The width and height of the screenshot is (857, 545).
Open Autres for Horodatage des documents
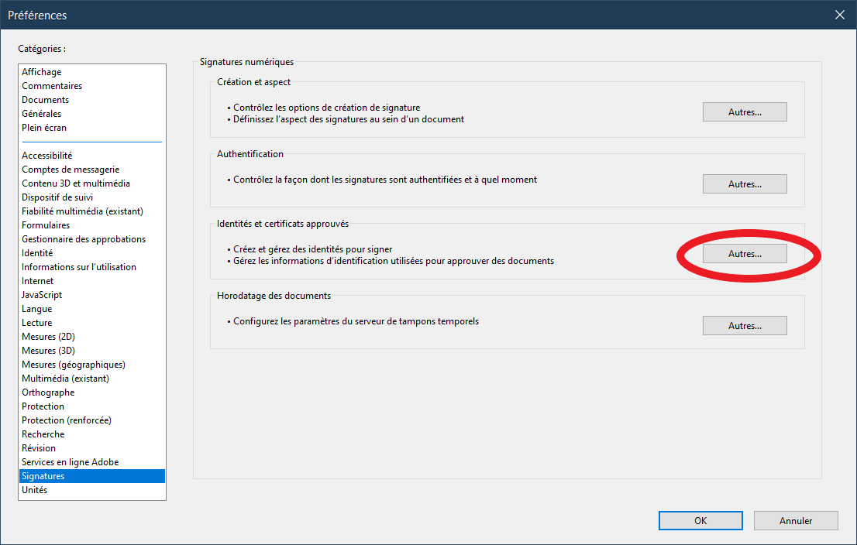point(744,326)
